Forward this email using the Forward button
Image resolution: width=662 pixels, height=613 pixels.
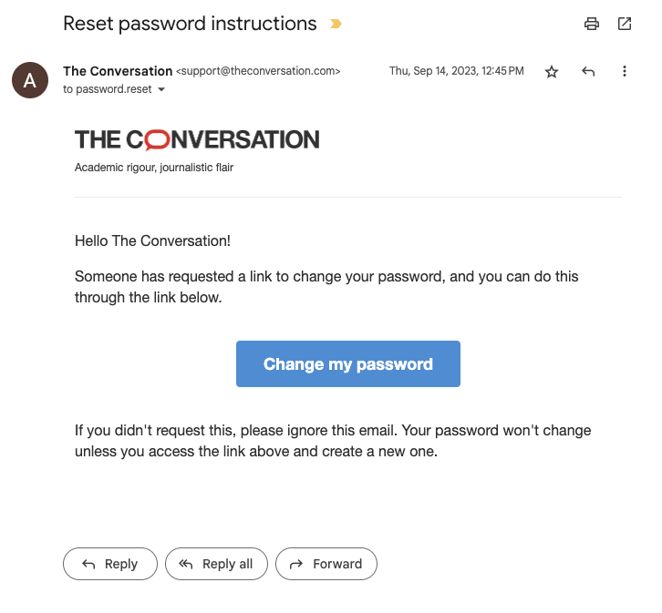click(x=326, y=564)
